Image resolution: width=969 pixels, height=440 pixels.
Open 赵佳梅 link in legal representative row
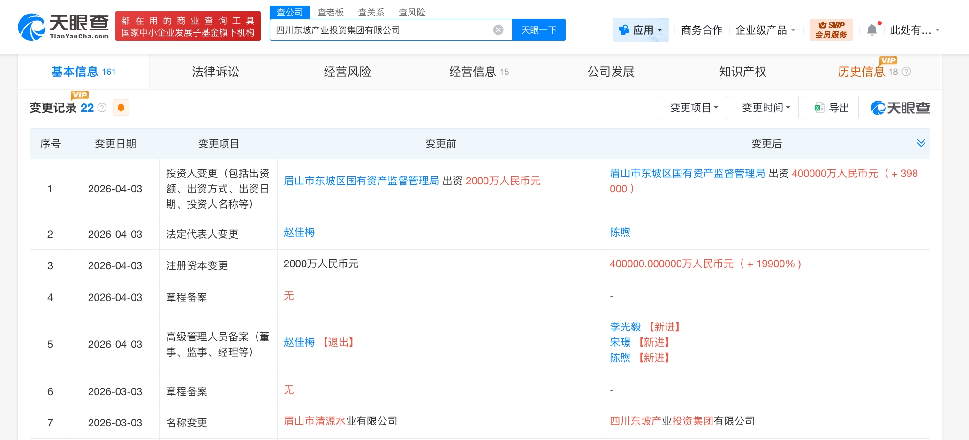pos(299,233)
